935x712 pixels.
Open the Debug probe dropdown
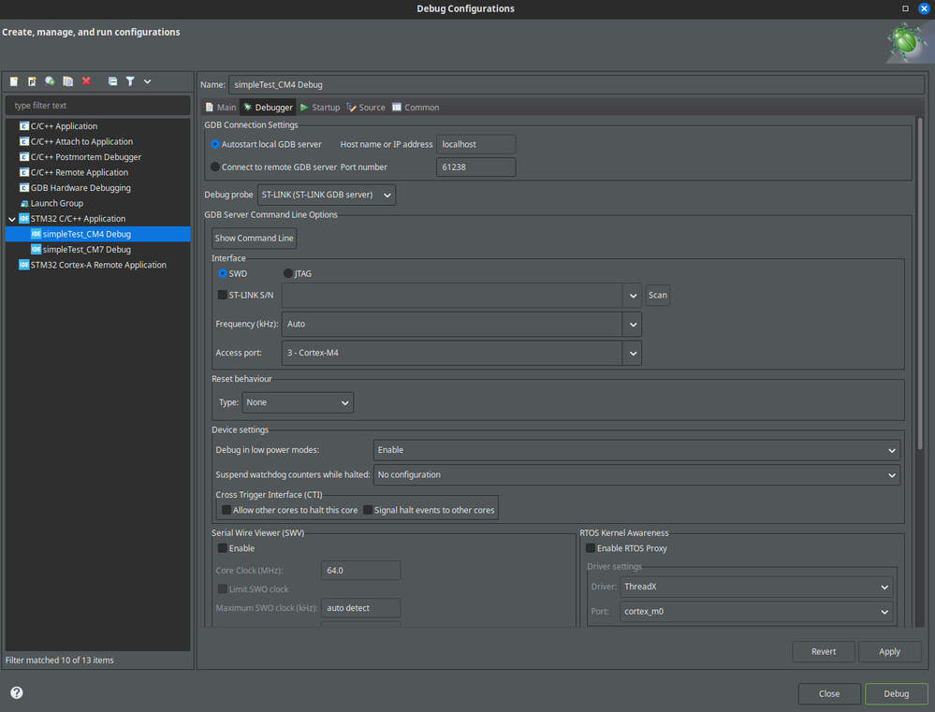[x=326, y=195]
